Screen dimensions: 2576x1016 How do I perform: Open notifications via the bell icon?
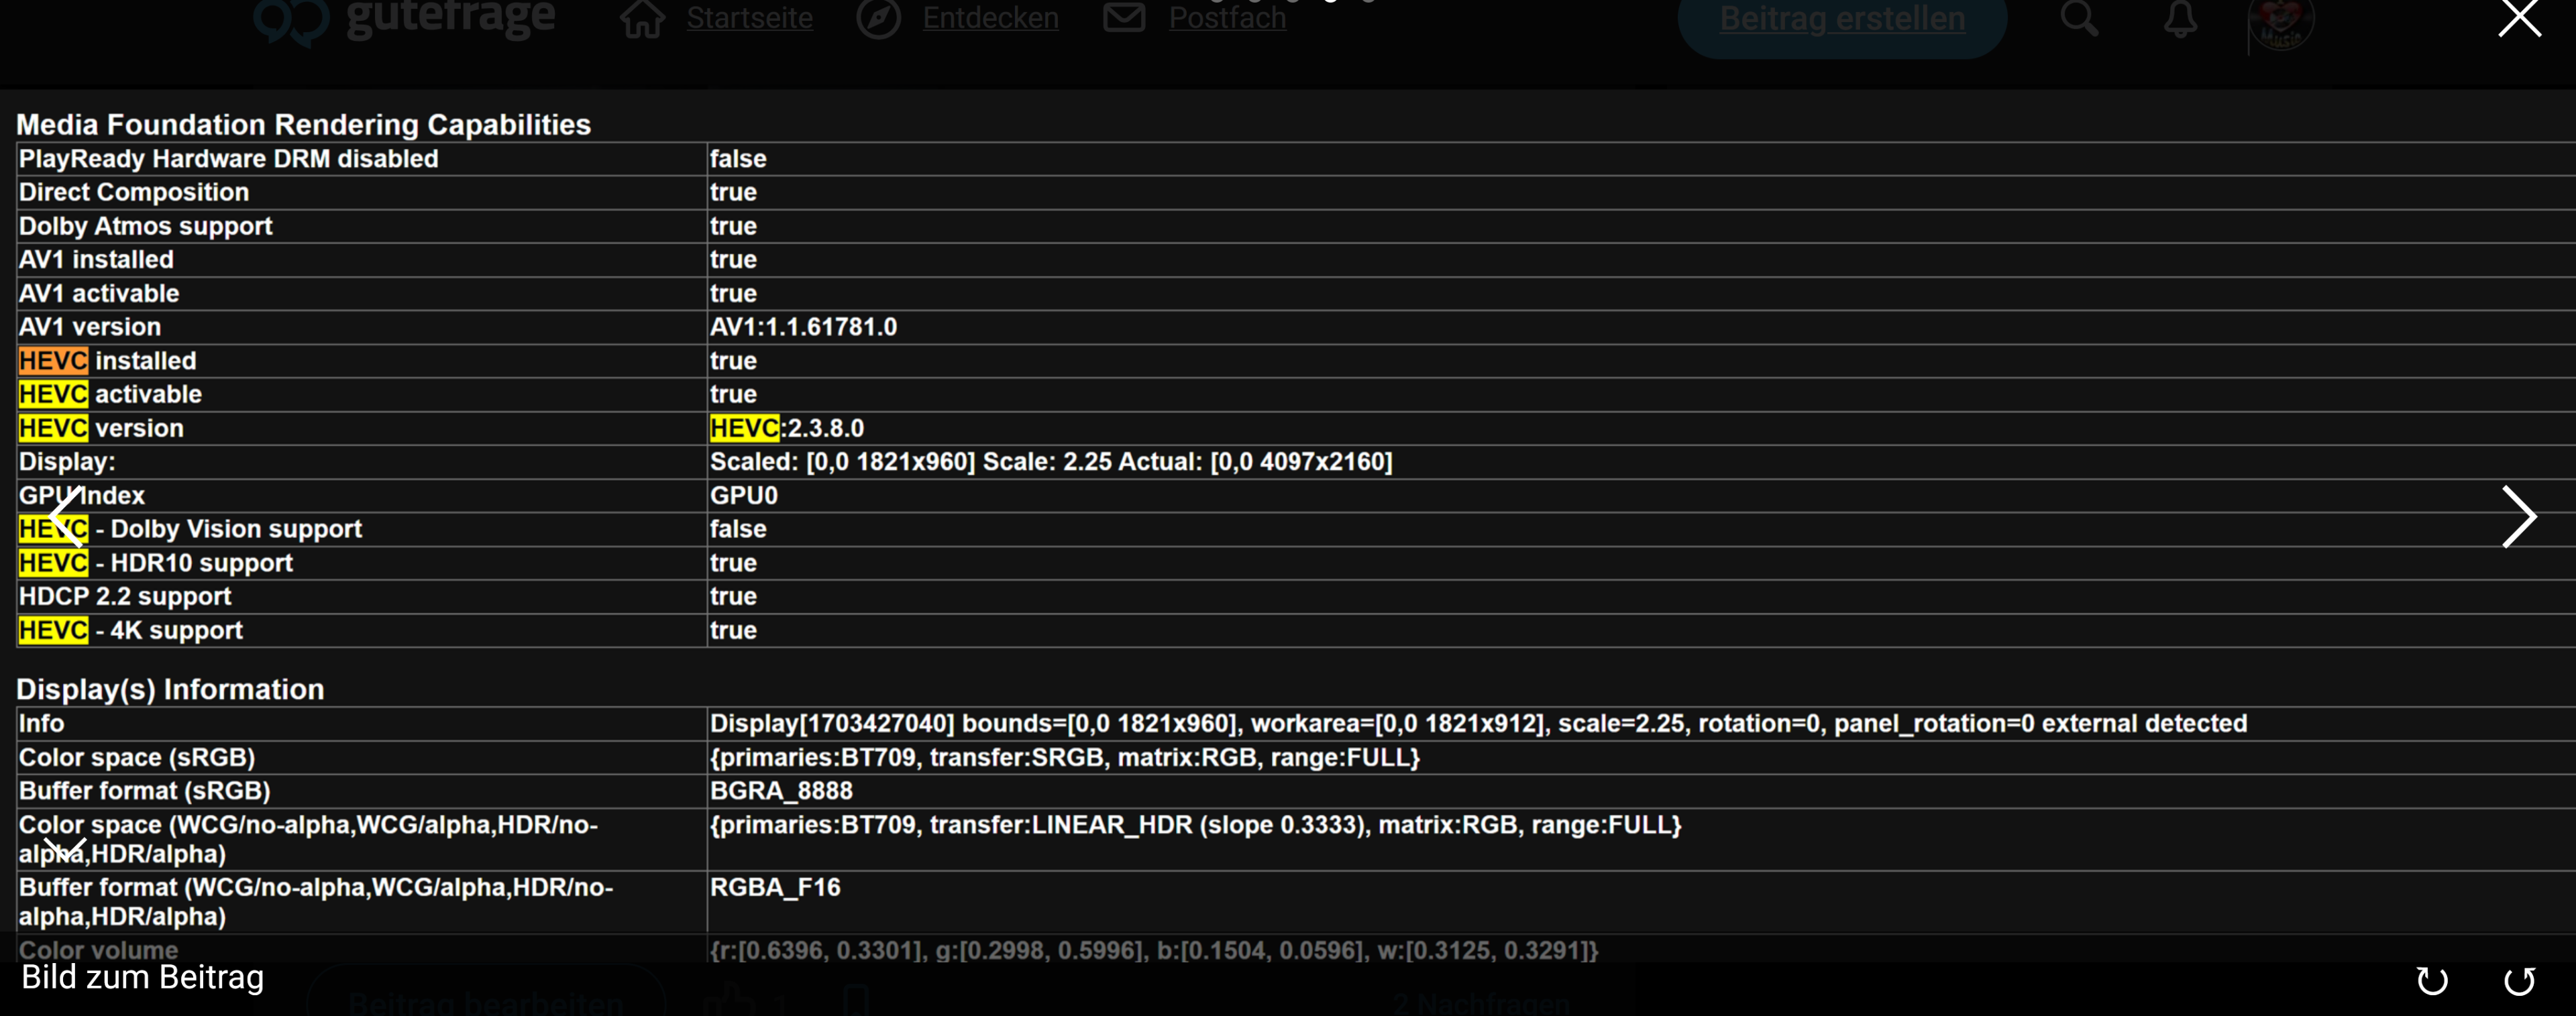click(2180, 18)
